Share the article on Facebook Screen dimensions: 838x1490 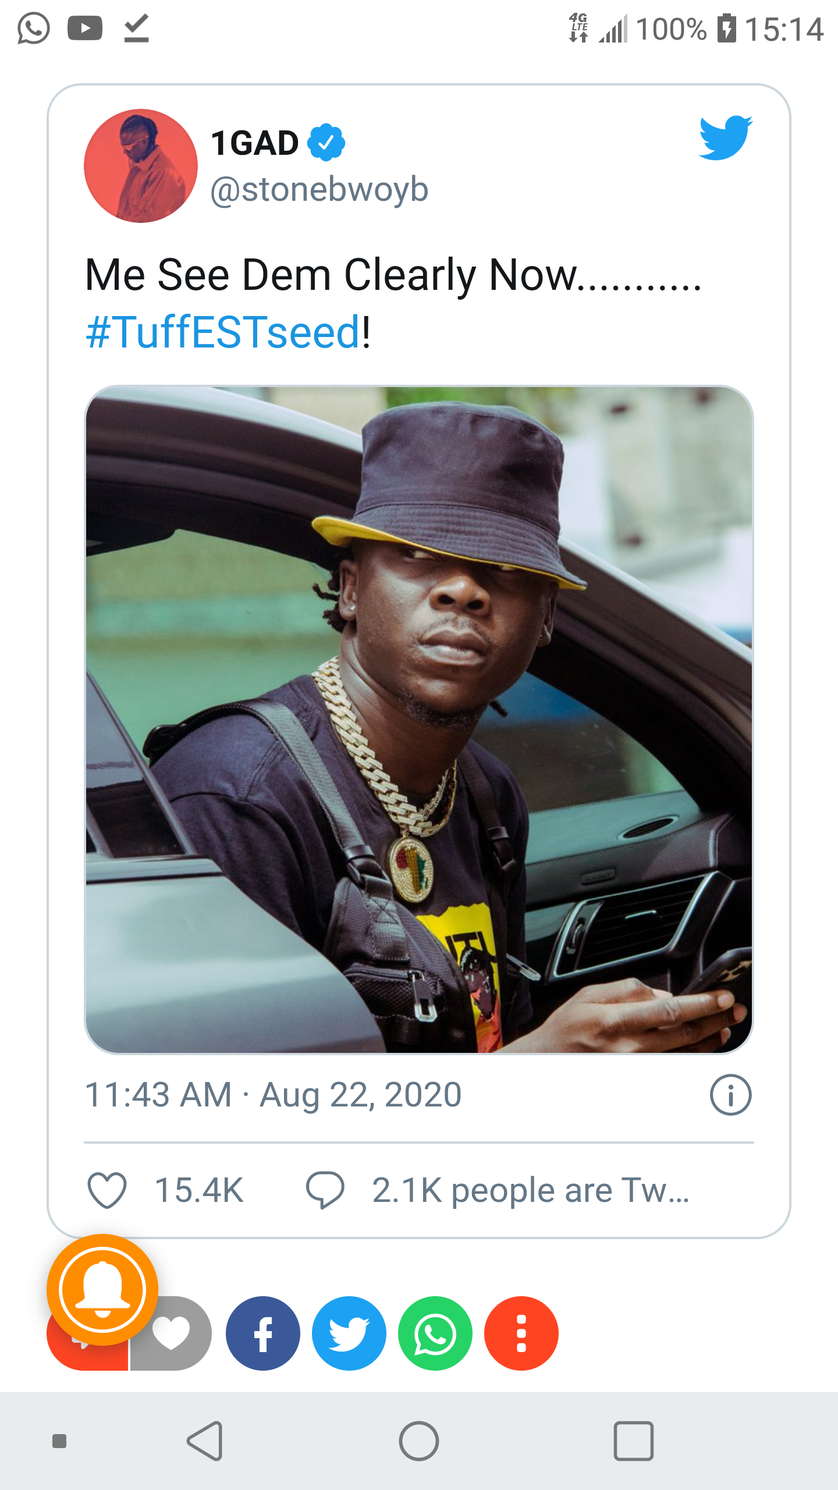coord(263,1333)
